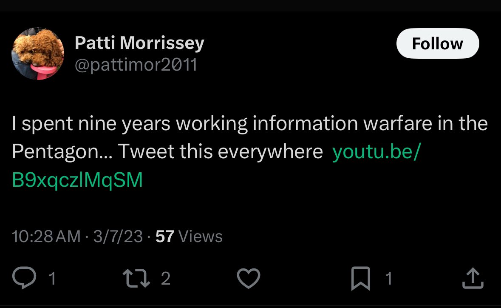Click the word "Pentagon" in the tweet
The width and height of the screenshot is (501, 308).
[54, 152]
